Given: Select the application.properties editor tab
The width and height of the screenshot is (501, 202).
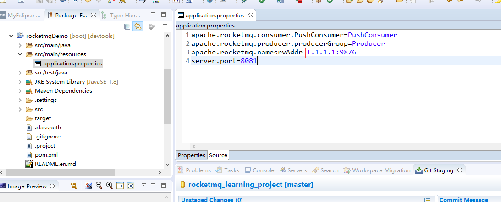Looking at the screenshot, I should coord(215,15).
